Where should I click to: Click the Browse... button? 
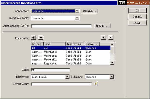click(102, 26)
